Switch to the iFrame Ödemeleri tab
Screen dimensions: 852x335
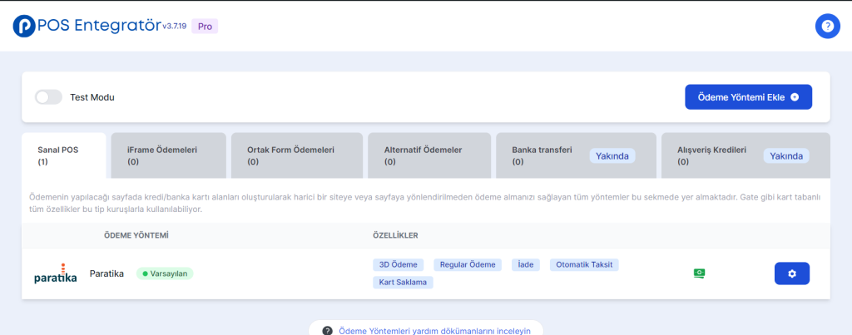[x=168, y=155]
